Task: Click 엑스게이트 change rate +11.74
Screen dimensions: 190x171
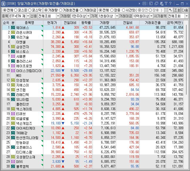Action: (87, 109)
